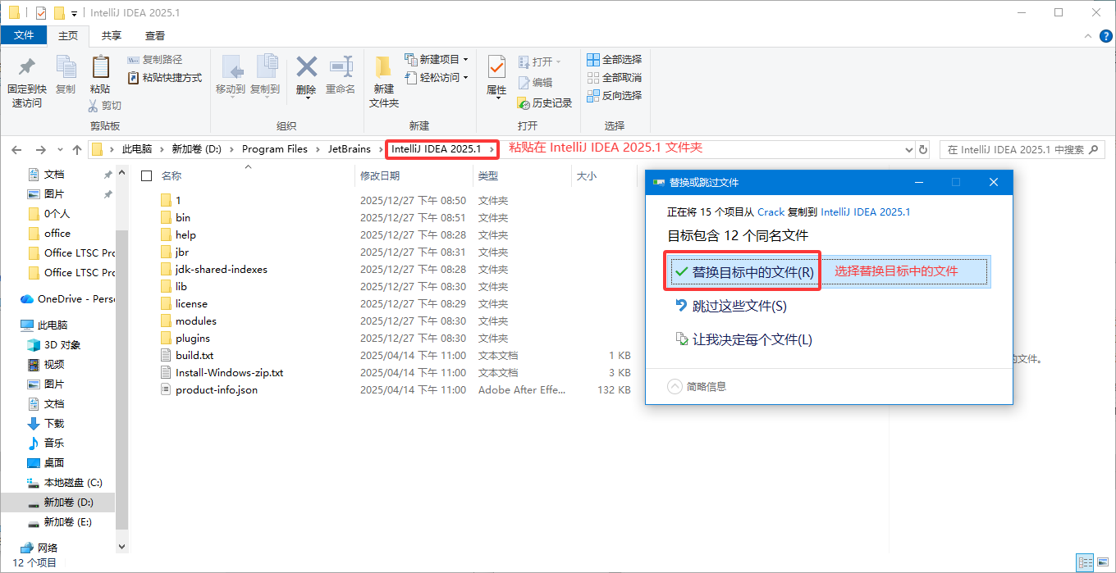Screen dimensions: 1116x573
Task: Click the address bar refresh button
Action: click(923, 150)
